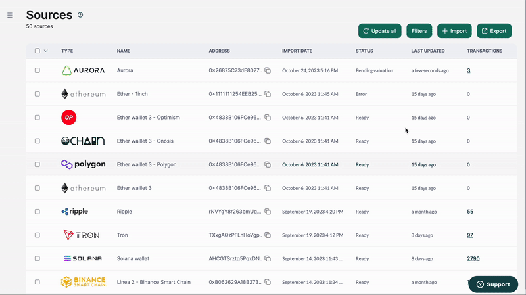
Task: Sort by the NAME column header
Action: pos(124,51)
